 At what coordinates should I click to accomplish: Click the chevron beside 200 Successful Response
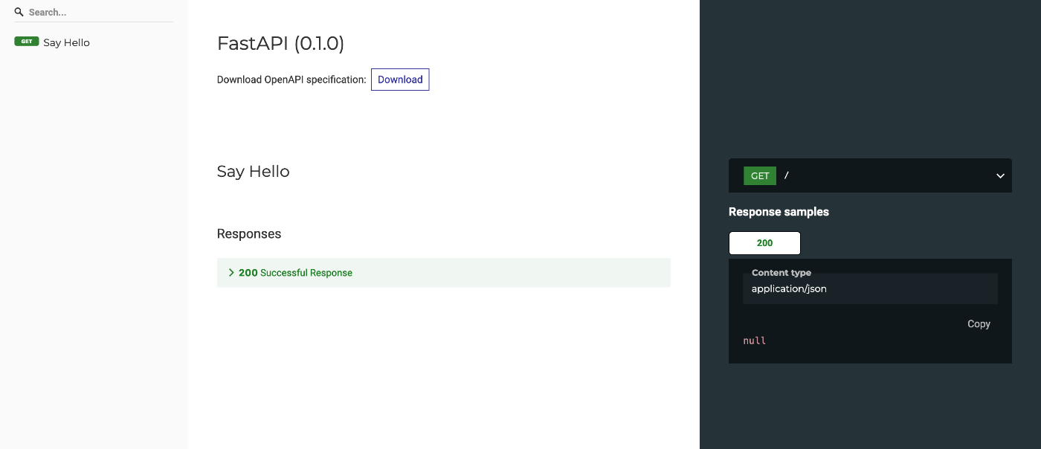231,273
